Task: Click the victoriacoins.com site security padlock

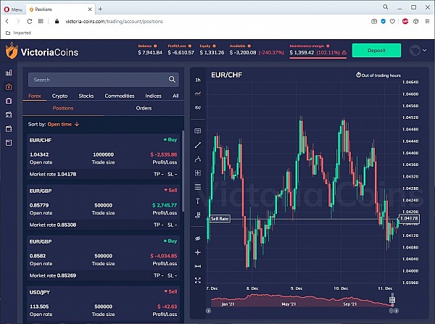Action: (x=57, y=21)
